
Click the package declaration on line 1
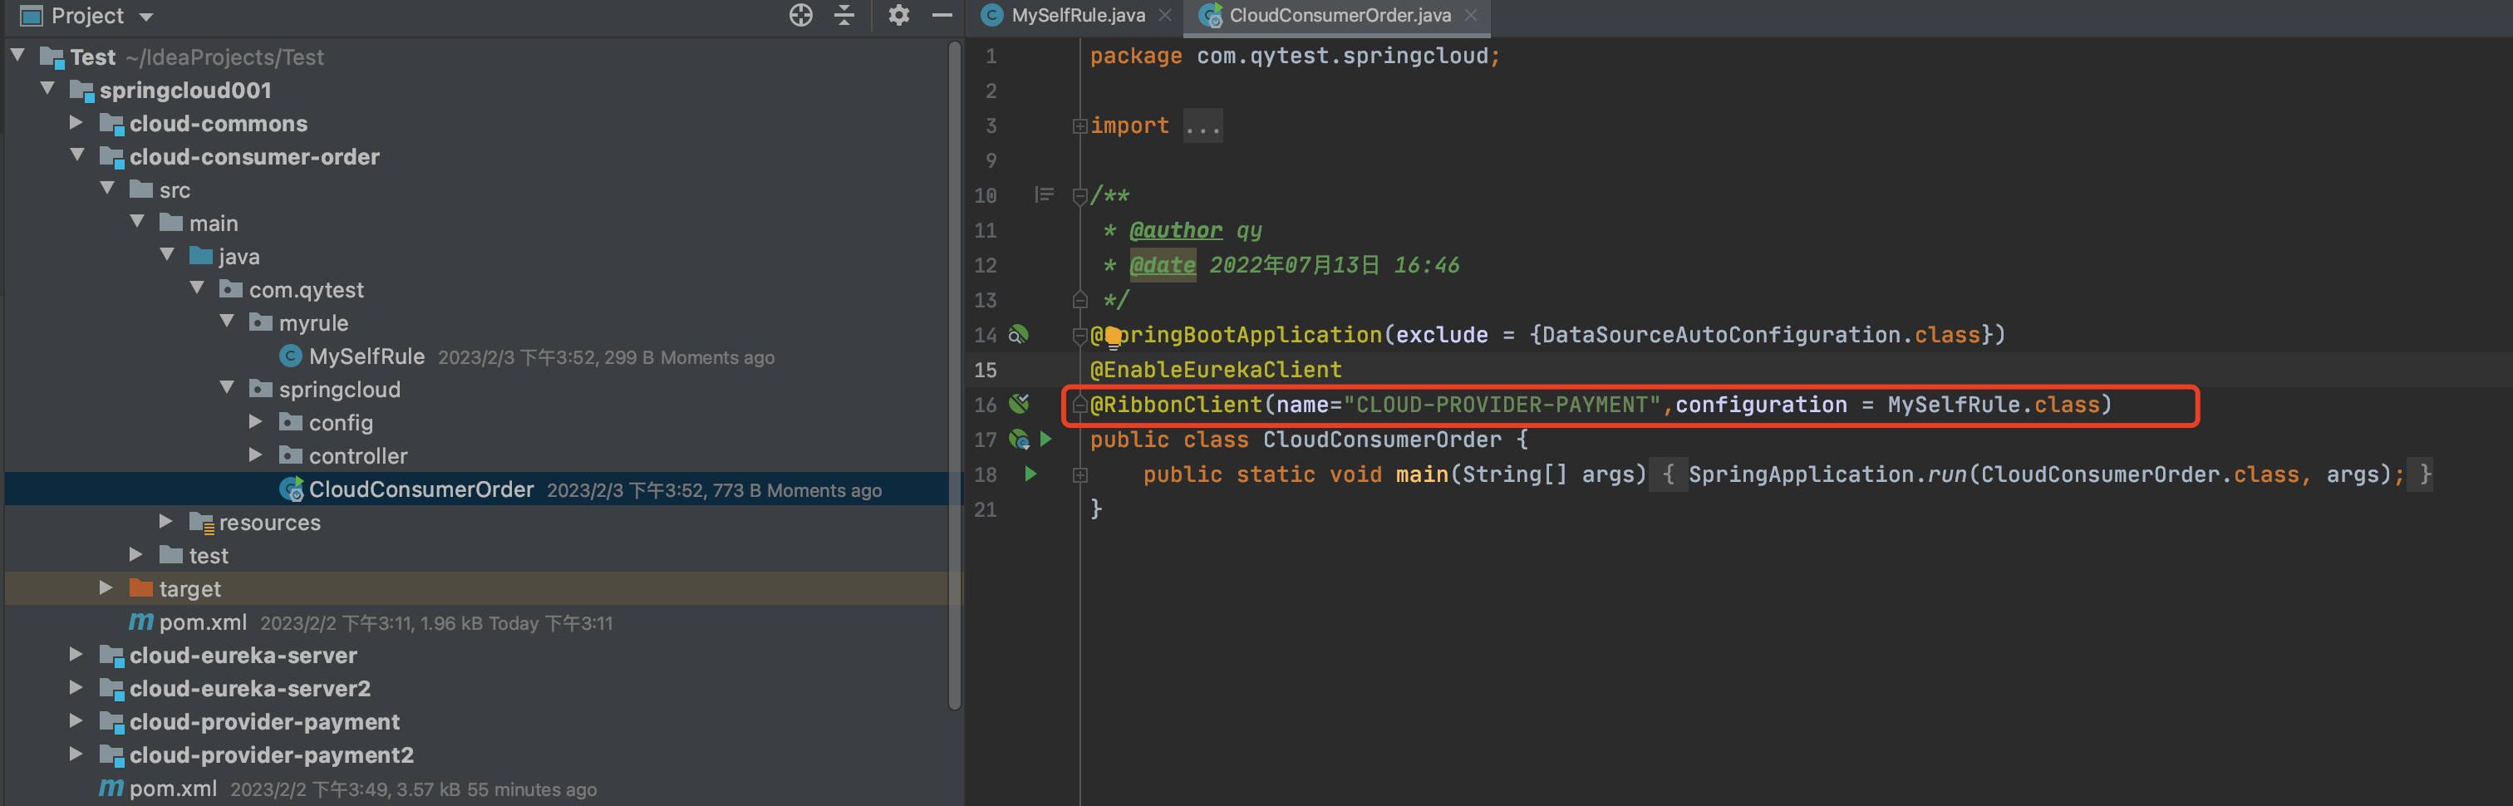(x=1295, y=56)
